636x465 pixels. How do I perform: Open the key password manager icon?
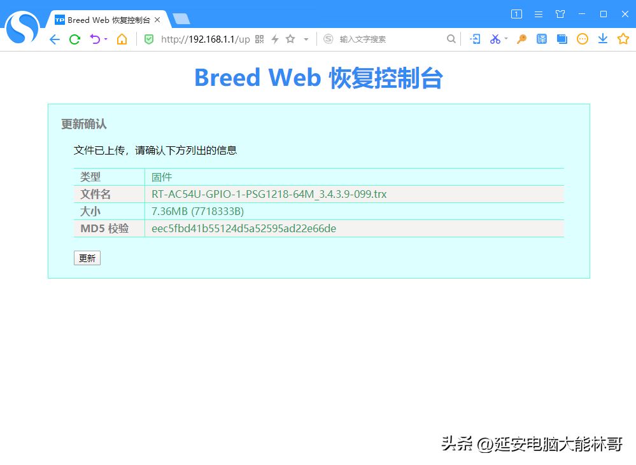tap(521, 39)
